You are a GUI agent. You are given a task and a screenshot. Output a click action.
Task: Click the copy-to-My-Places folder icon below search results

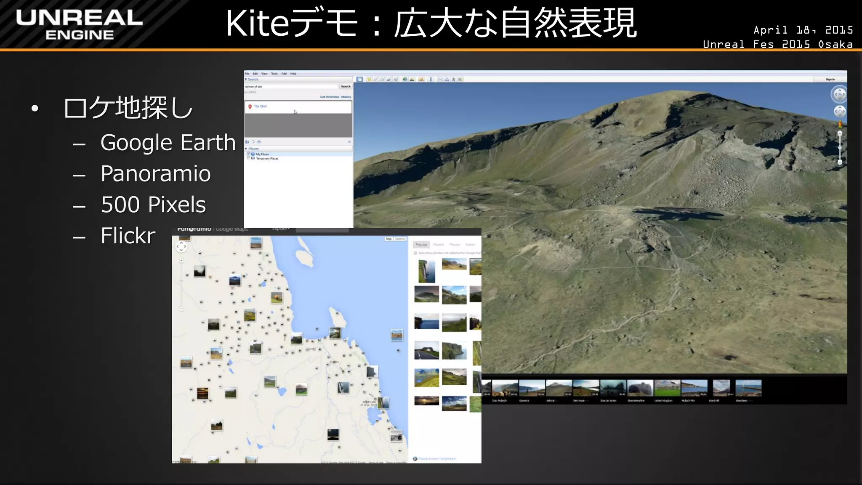click(x=247, y=142)
